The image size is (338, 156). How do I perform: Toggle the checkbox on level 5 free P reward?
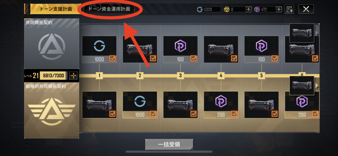(x=275, y=58)
